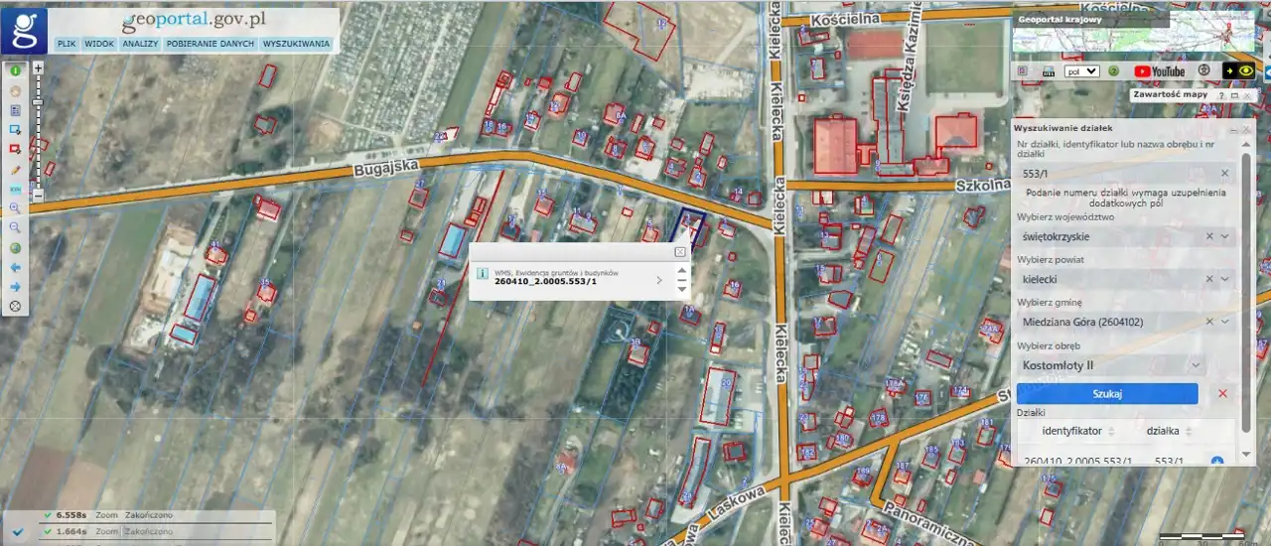Screen dimensions: 1271x546
Task: Activate the zoom-in magnifier tool
Action: [x=15, y=208]
